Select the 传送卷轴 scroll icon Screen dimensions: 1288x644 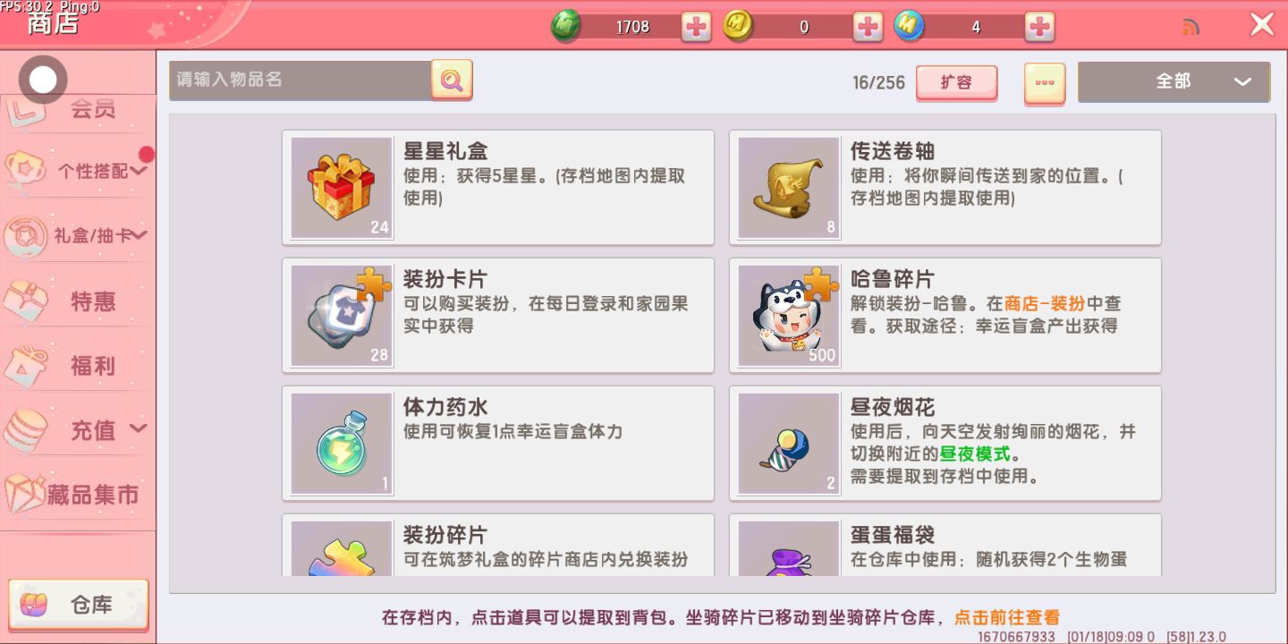(x=789, y=188)
